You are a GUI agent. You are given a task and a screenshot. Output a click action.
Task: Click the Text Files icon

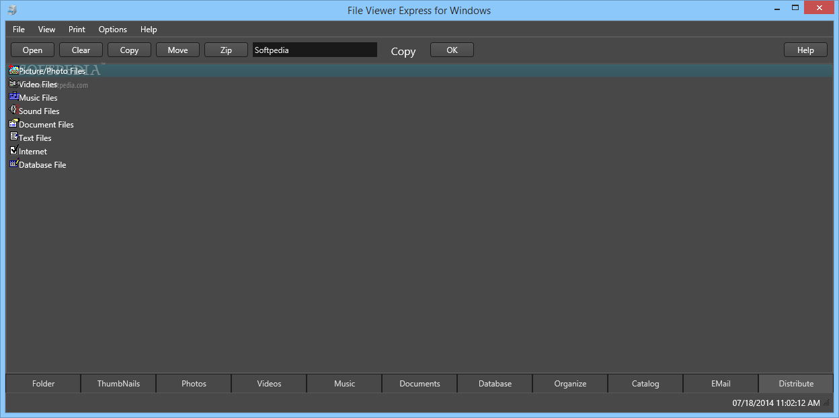[13, 137]
